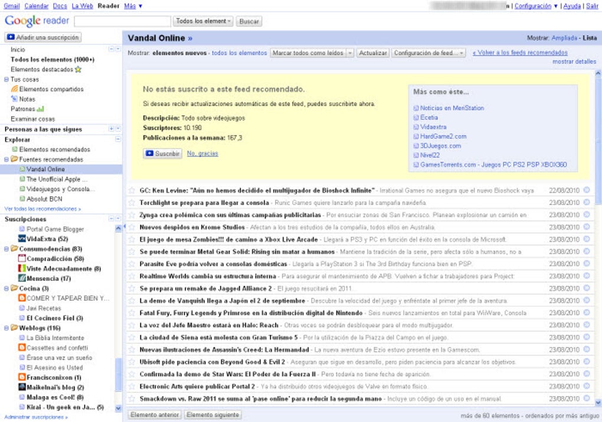Star the Ken Levine Bioshock Infinite article
Image resolution: width=602 pixels, height=422 pixels.
coord(132,190)
